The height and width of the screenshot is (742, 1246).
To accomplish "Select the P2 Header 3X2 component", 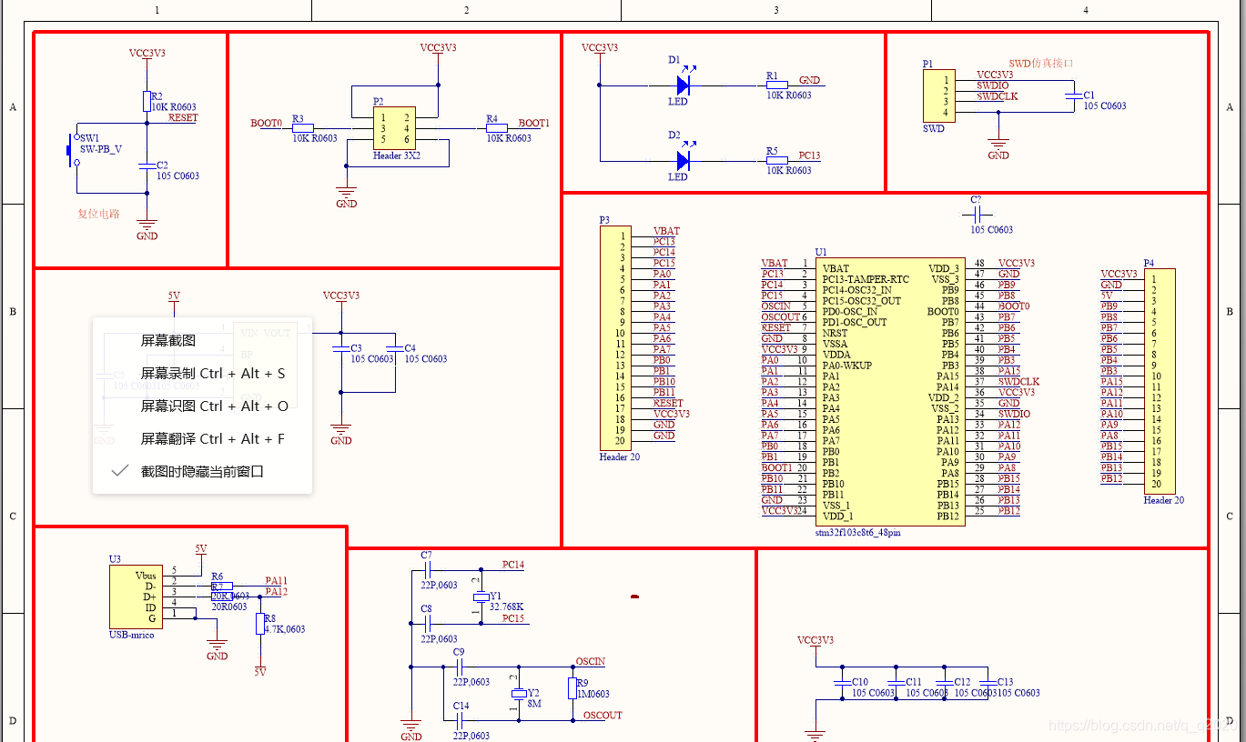I will [395, 128].
